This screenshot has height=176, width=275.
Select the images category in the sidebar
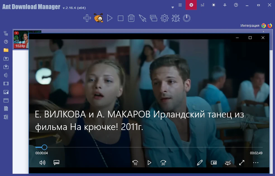(6, 92)
